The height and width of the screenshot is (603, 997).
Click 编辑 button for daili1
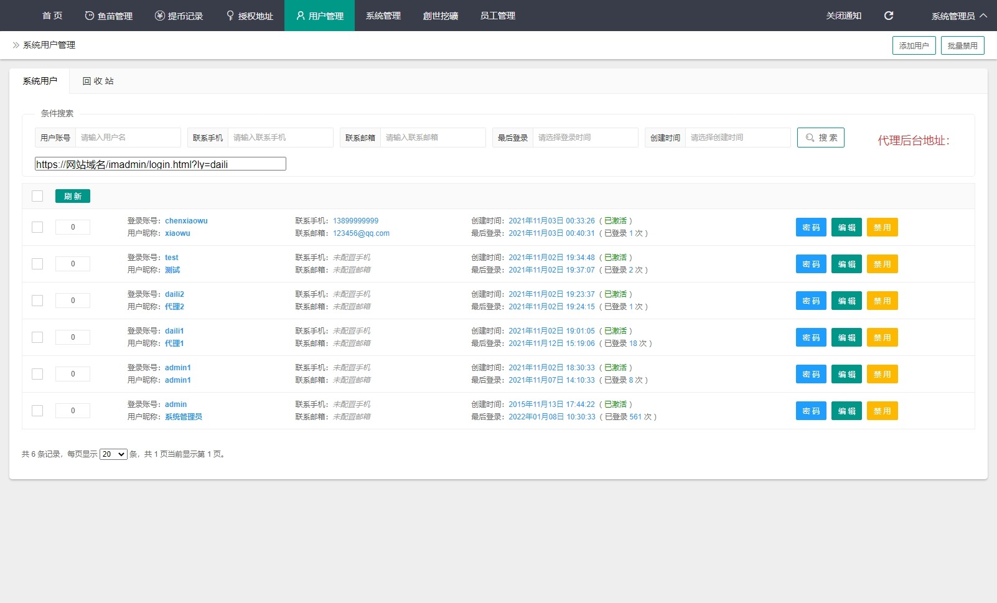click(846, 337)
